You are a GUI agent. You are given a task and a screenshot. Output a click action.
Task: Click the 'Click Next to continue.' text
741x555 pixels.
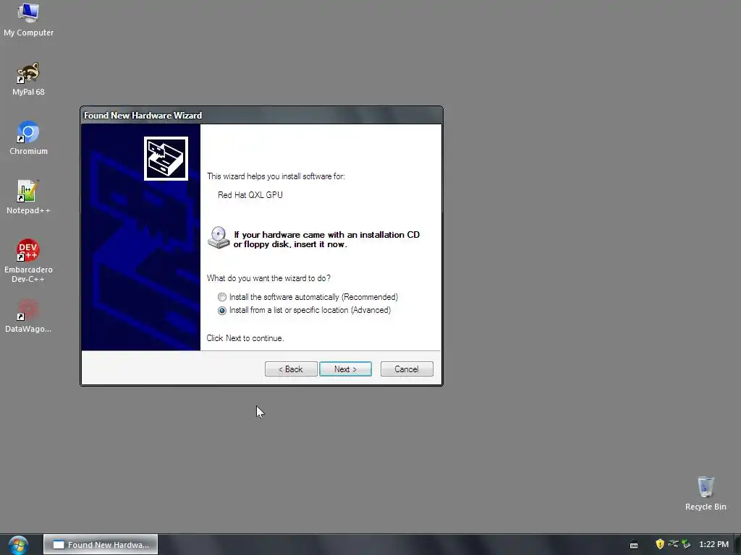245,338
